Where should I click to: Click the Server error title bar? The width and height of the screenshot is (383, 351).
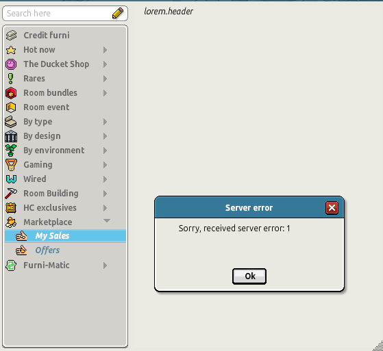[x=249, y=207]
